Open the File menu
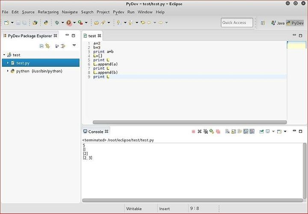This screenshot has width=308, height=214. pyautogui.click(x=5, y=12)
